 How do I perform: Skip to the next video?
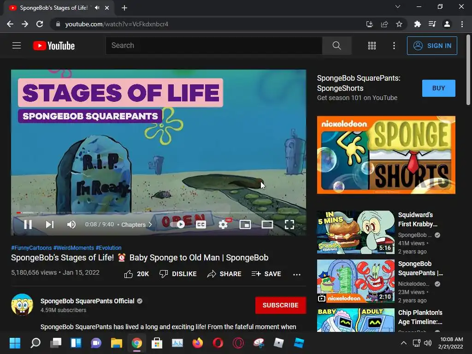coord(50,224)
